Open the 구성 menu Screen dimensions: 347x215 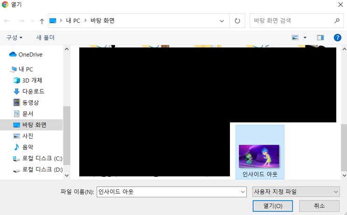pyautogui.click(x=14, y=38)
